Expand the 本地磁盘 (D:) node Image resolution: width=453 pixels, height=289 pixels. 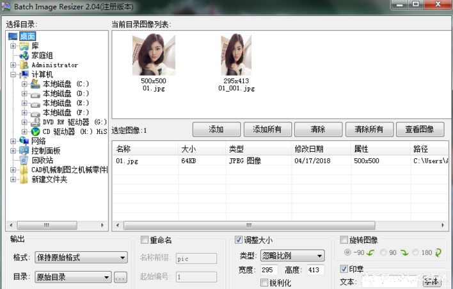(x=24, y=94)
